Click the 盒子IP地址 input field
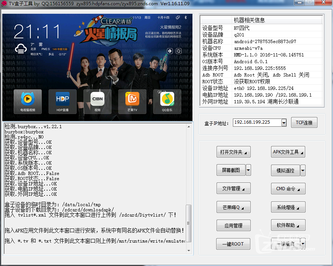Viewport: 333px width, 266px height. tap(257, 122)
